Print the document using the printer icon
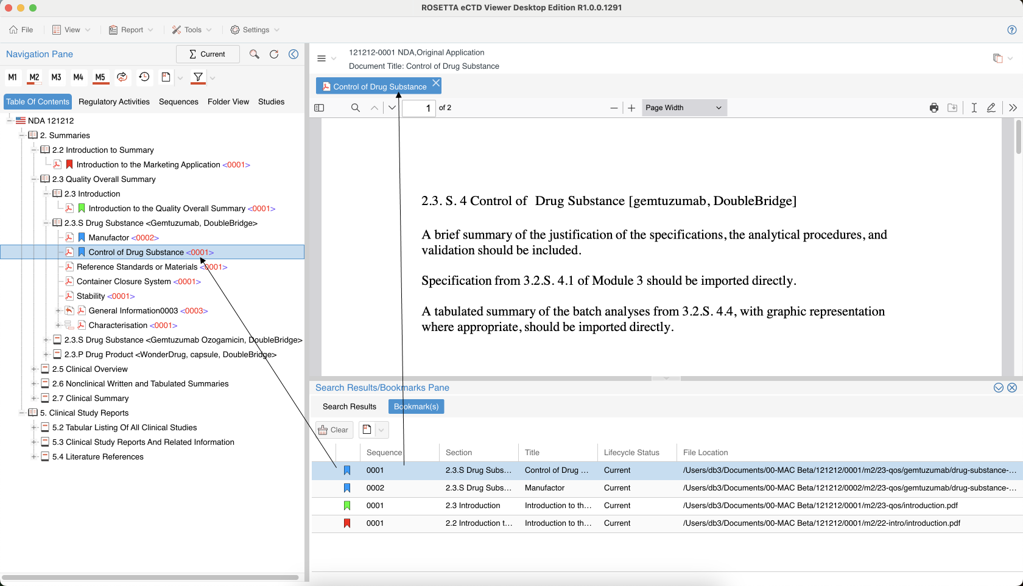The height and width of the screenshot is (586, 1023). pyautogui.click(x=933, y=108)
